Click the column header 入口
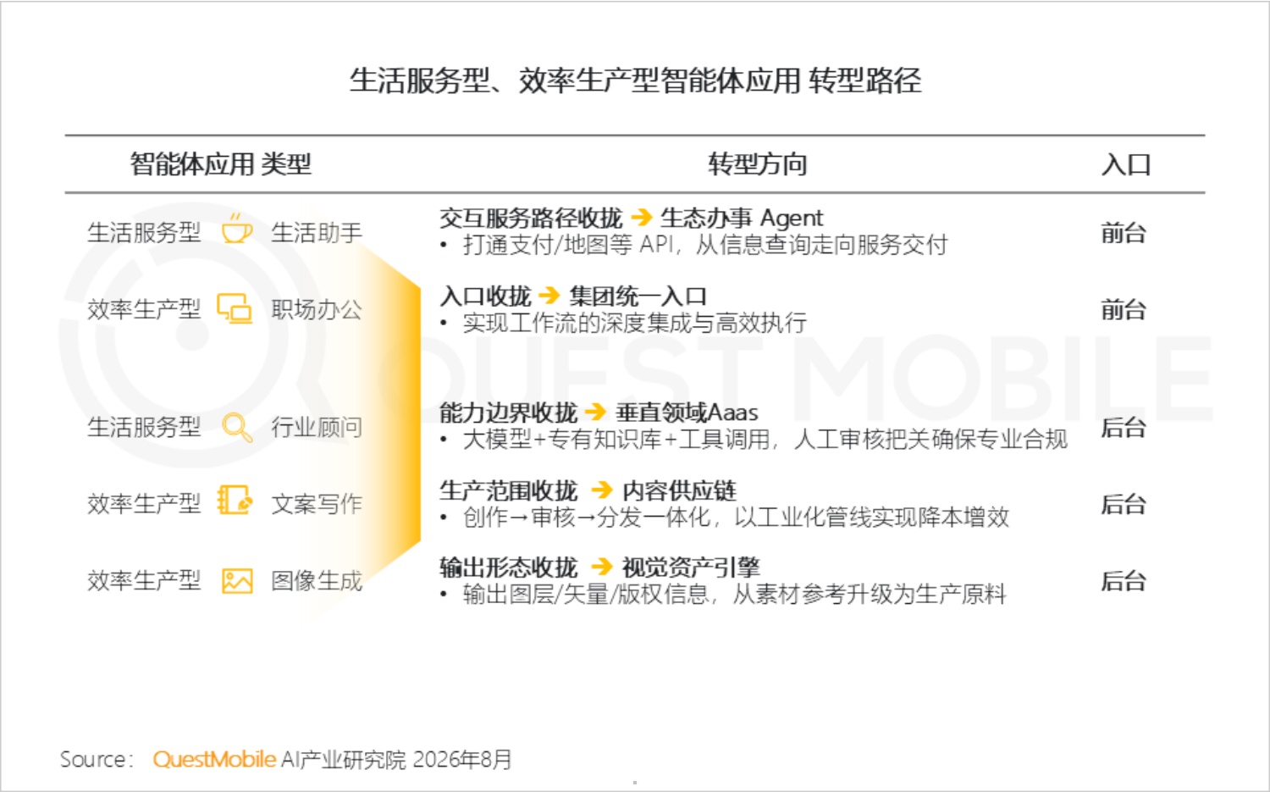1270x792 pixels. tap(1125, 163)
